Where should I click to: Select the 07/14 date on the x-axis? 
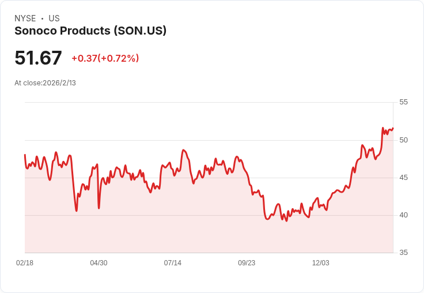pos(173,263)
